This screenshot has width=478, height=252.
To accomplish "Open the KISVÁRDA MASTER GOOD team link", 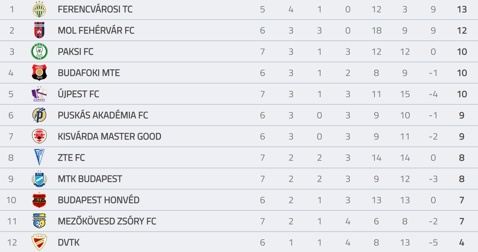I will click(x=109, y=136).
